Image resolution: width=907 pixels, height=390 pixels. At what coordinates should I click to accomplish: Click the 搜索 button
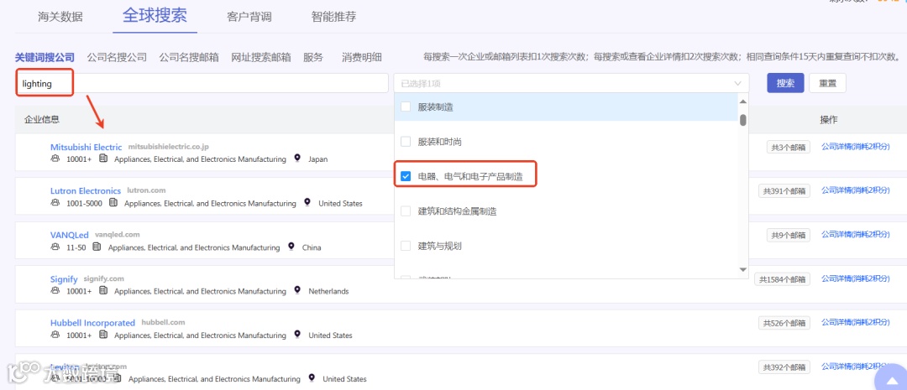point(785,83)
